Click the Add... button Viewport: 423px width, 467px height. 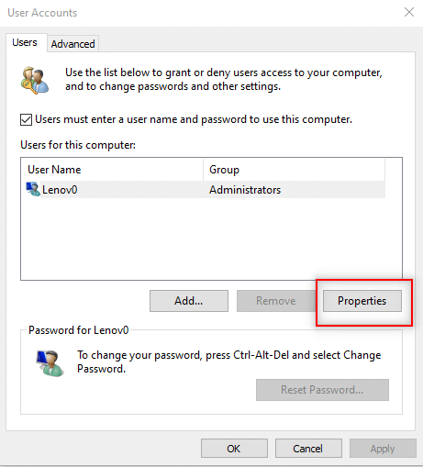click(189, 301)
